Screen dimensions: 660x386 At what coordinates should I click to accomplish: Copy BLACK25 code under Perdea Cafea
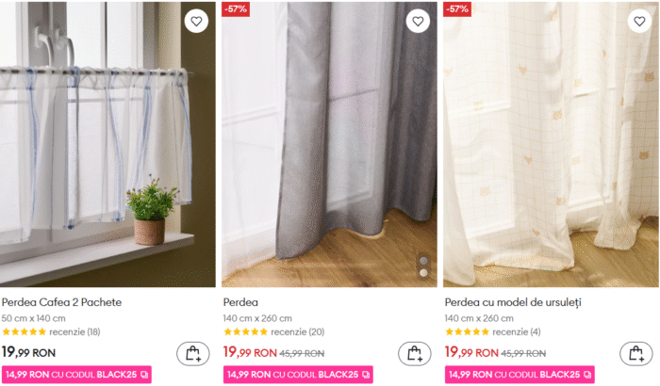coord(144,375)
